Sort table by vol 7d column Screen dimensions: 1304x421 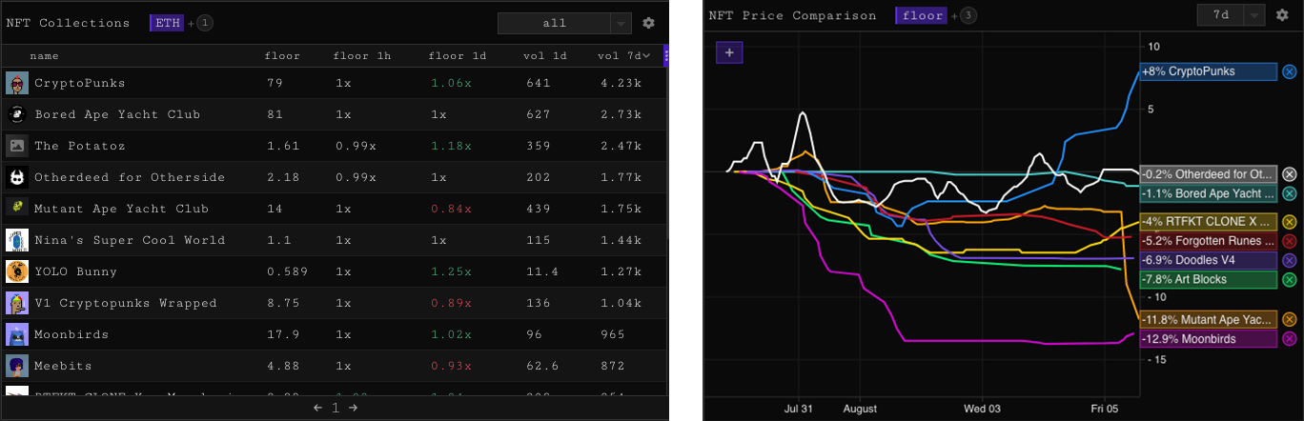pyautogui.click(x=619, y=56)
